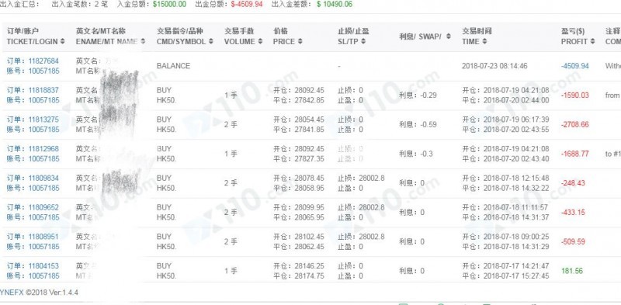The height and width of the screenshot is (305, 621).
Task: Sort by SWAP column arrows
Action: pyautogui.click(x=448, y=36)
